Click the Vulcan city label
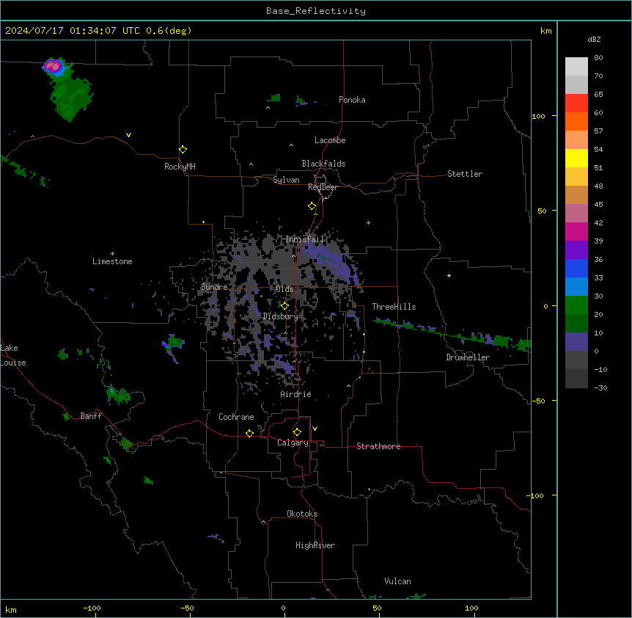The width and height of the screenshot is (632, 618). click(398, 581)
